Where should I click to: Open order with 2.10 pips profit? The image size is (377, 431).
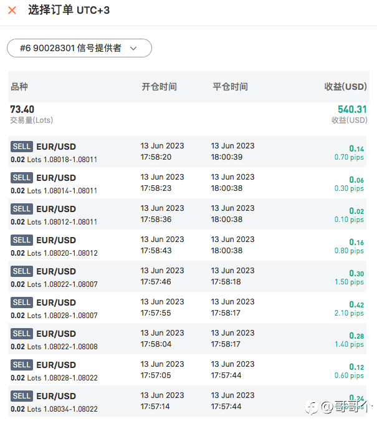[x=187, y=308]
